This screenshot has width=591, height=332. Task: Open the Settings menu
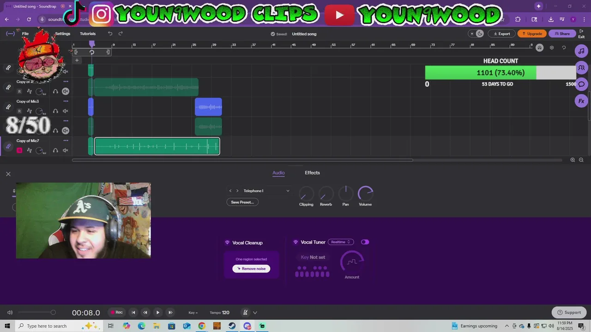(x=63, y=34)
